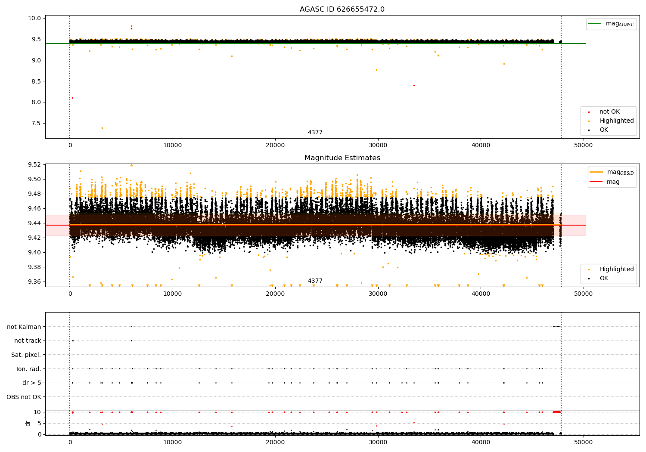Click the 7.5 y-axis tick label
The width and height of the screenshot is (646, 452).
[36, 124]
